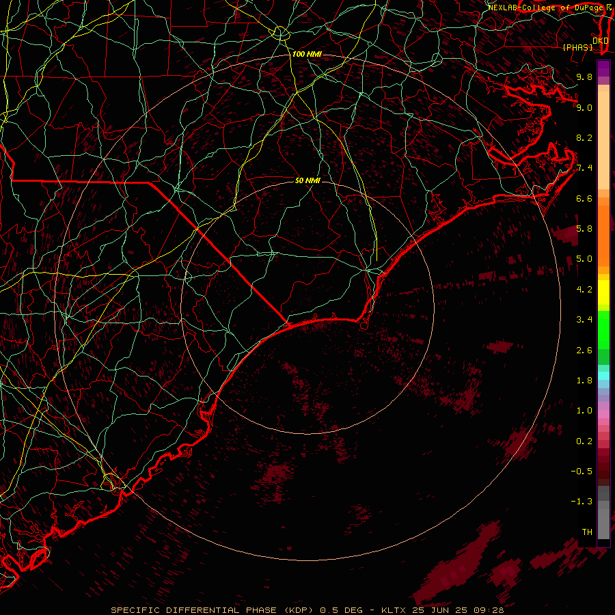Screen dimensions: 615x615
Task: Click the TH label on the color scale
Action: (x=587, y=532)
